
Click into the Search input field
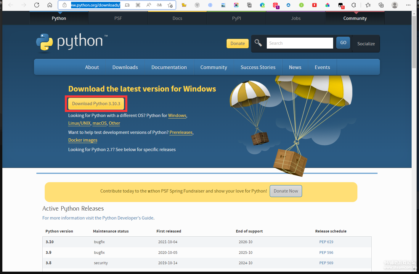pyautogui.click(x=299, y=43)
